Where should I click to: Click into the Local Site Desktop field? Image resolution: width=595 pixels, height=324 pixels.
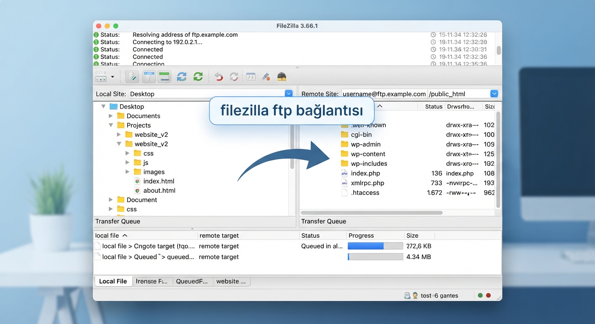[207, 94]
